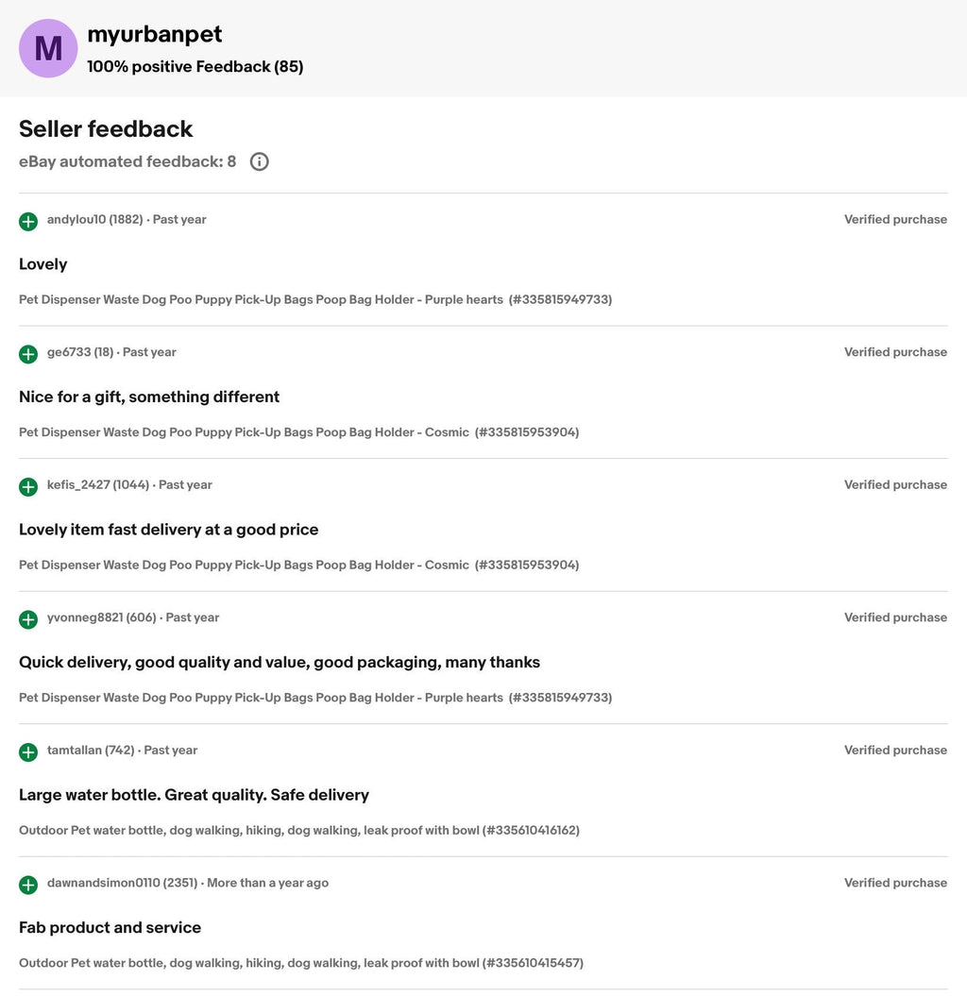Click Verified purchase label on tamtallan's review
967x996 pixels.
(x=895, y=751)
